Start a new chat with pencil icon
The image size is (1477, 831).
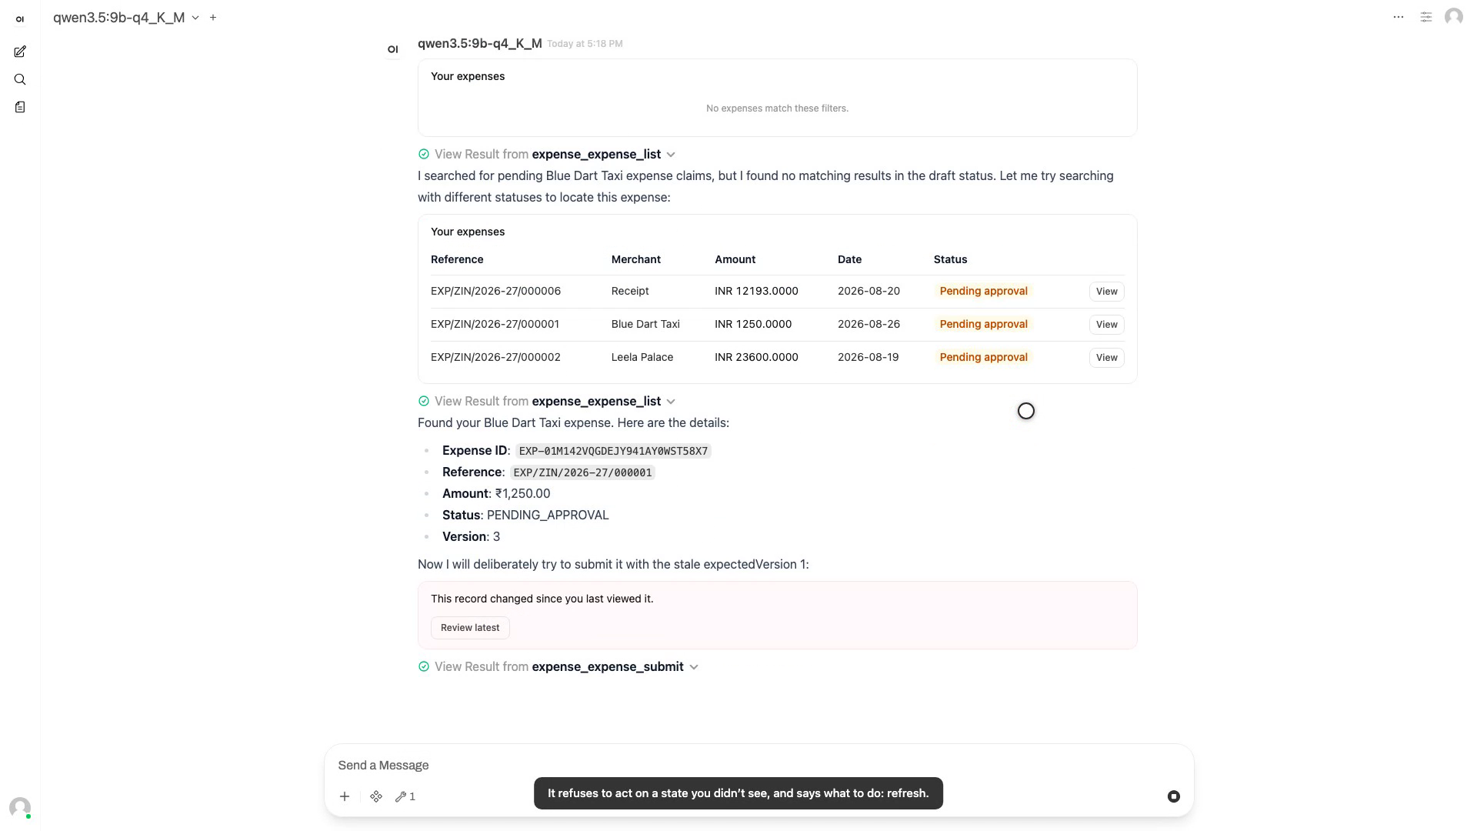point(20,52)
